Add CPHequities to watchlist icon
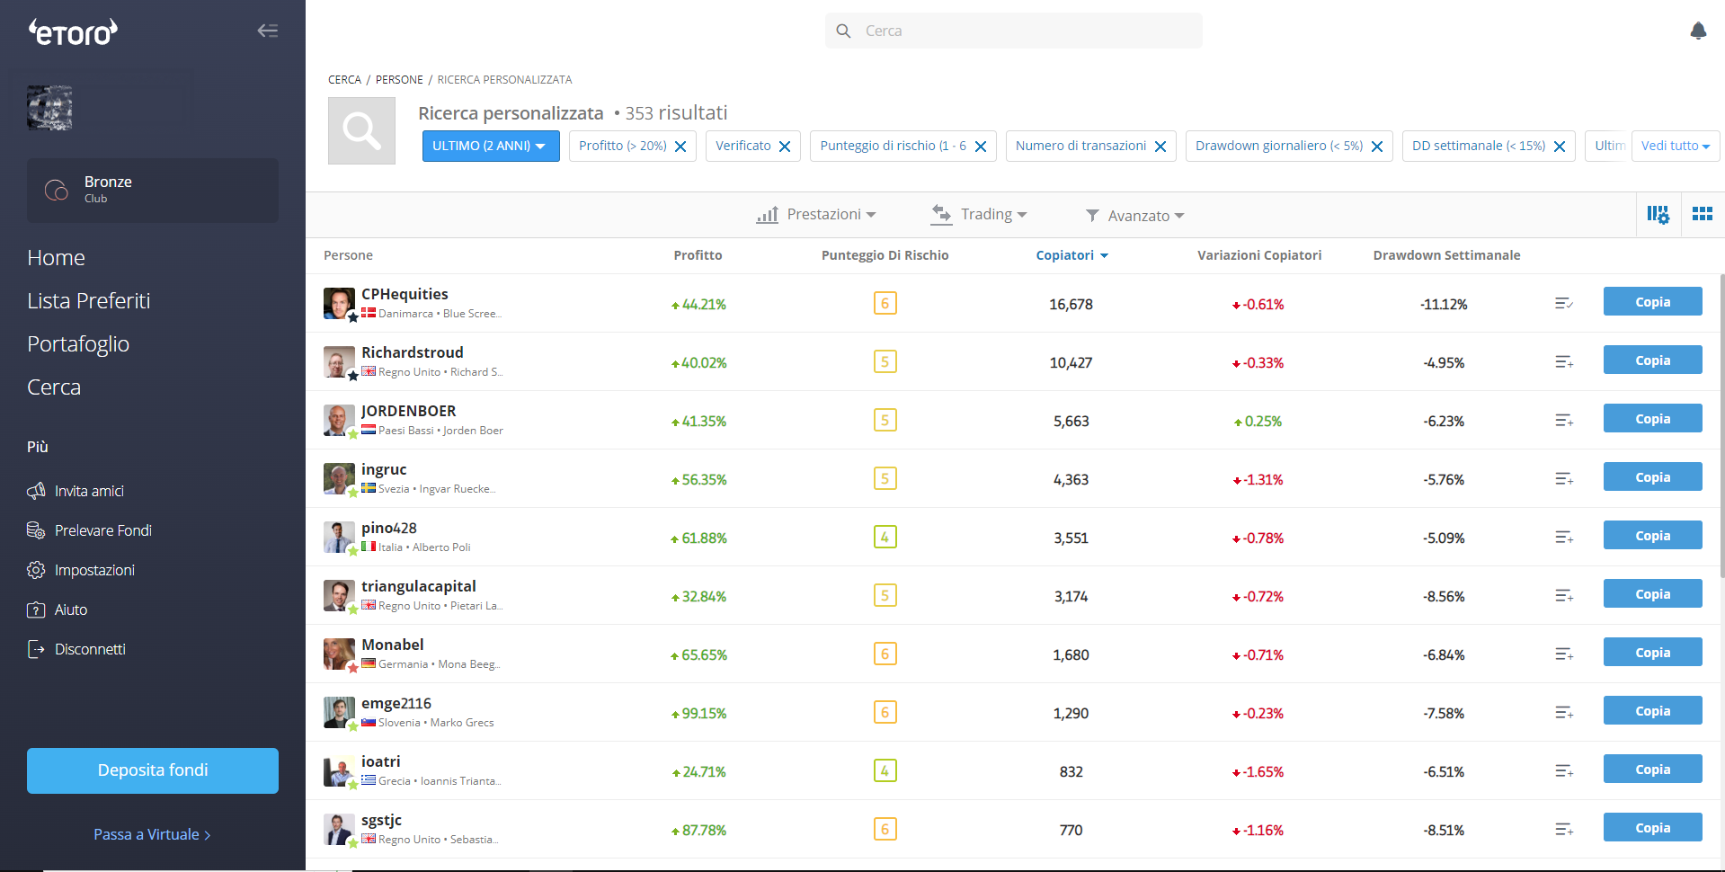Screen dimensions: 1725x872 (x=1564, y=304)
